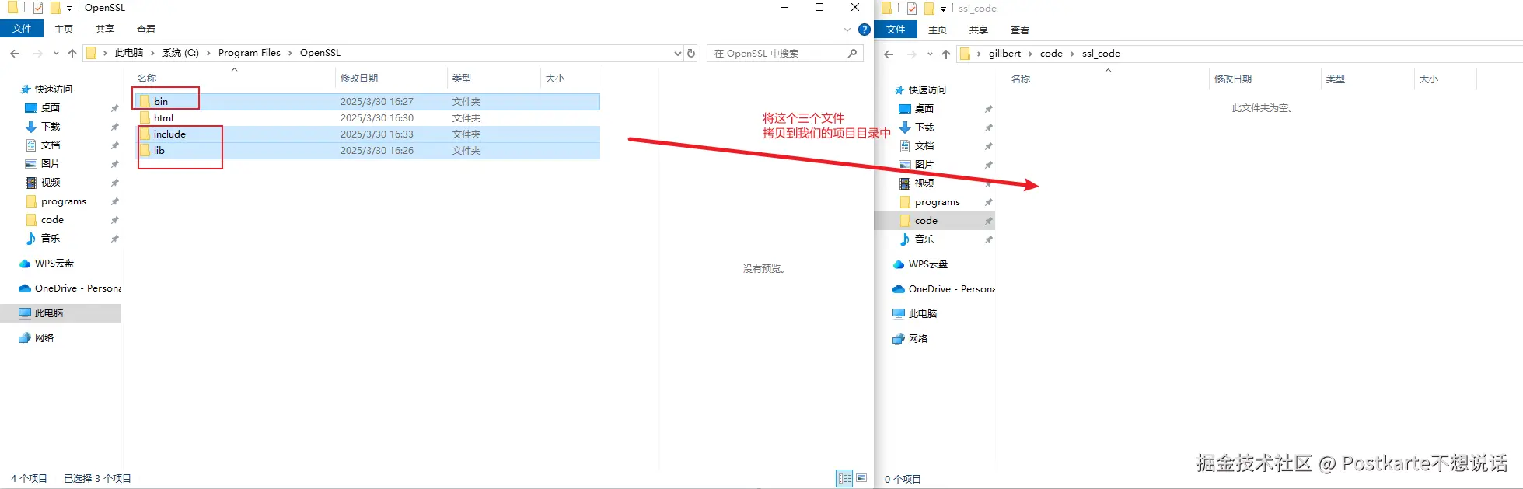This screenshot has height=489, width=1523.
Task: Click the search magnifier icon in the OpenSSL window
Action: (x=852, y=54)
